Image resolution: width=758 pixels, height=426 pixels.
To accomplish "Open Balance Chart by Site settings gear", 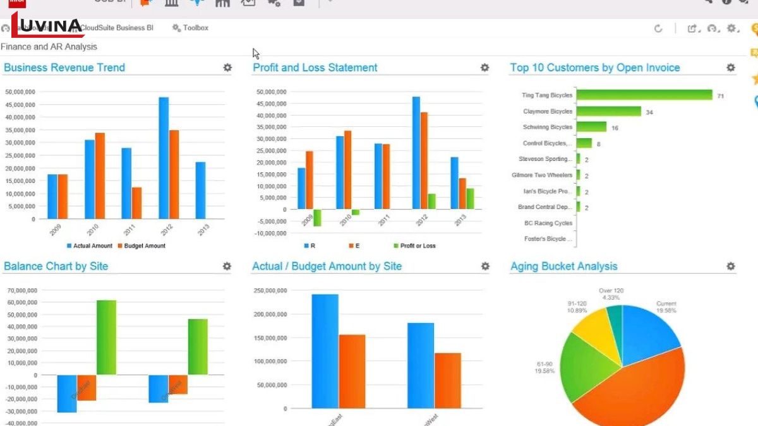I will coord(227,266).
